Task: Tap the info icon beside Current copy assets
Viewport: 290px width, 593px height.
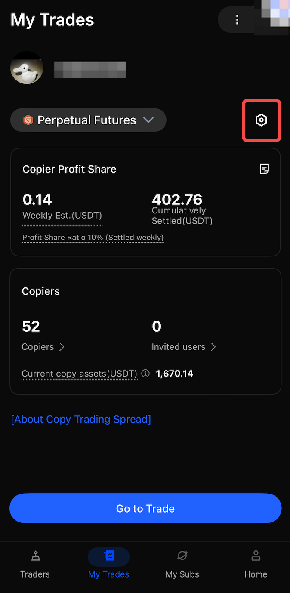Action: (145, 374)
